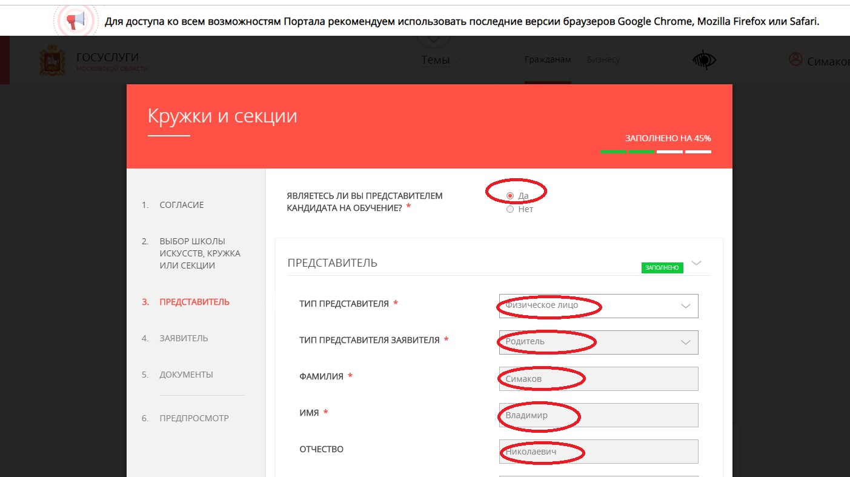Open the Тип представителя заявителя dropdown

[599, 342]
